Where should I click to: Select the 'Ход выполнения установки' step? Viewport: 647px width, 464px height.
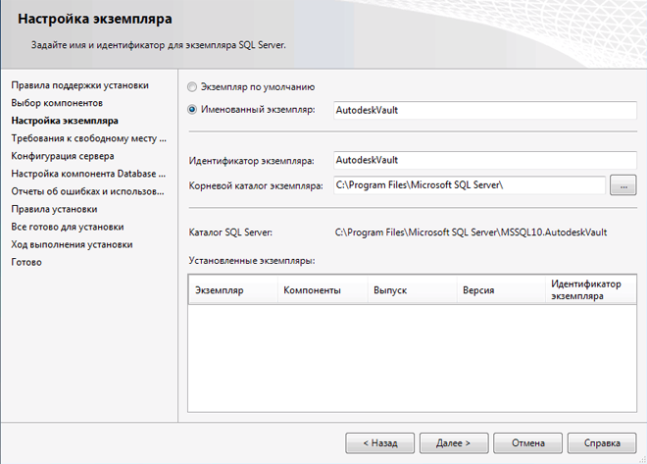[73, 245]
